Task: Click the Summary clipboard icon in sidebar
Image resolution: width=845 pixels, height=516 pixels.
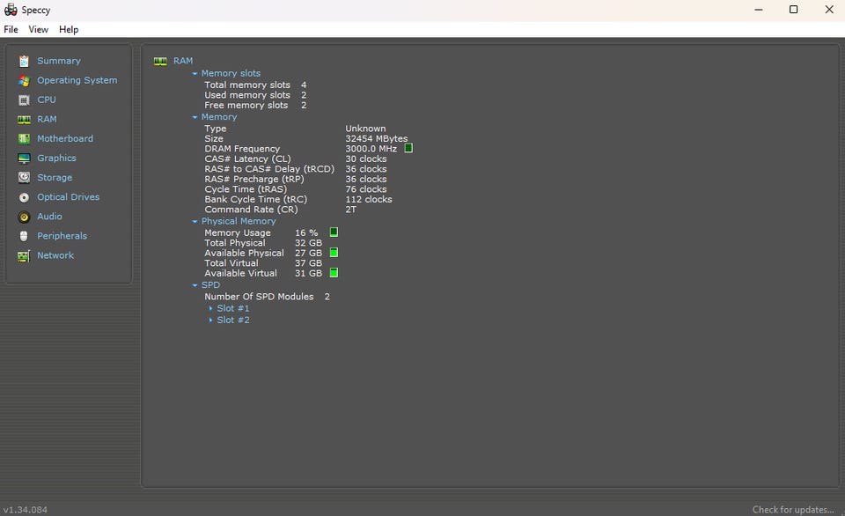Action: coord(24,61)
